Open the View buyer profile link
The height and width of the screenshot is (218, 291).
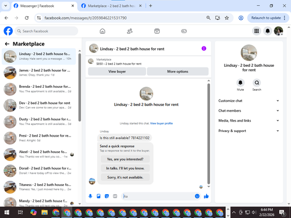click(161, 123)
